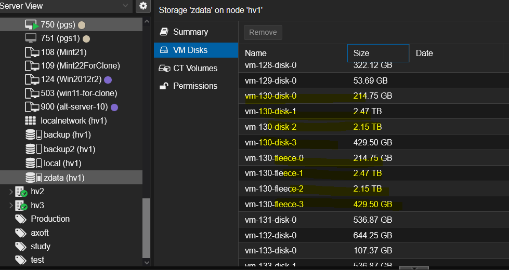
Task: Switch to CT Volumes tab
Action: point(195,68)
